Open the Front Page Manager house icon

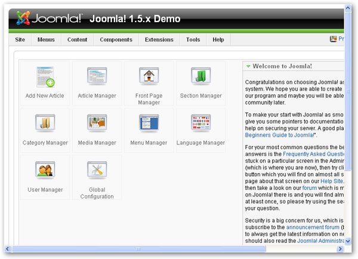coord(149,76)
